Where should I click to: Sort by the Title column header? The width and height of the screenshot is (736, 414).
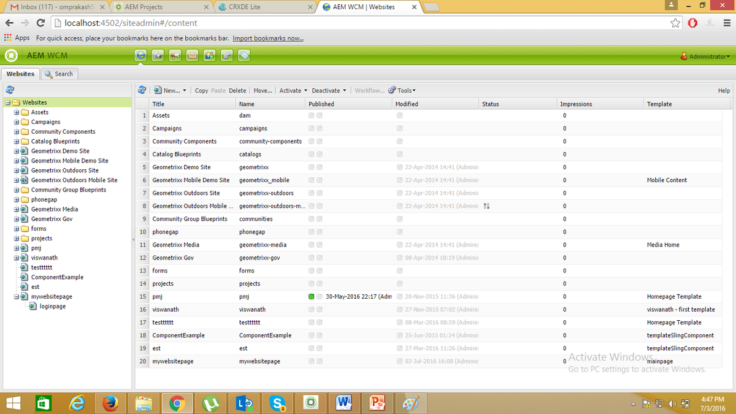click(x=193, y=104)
